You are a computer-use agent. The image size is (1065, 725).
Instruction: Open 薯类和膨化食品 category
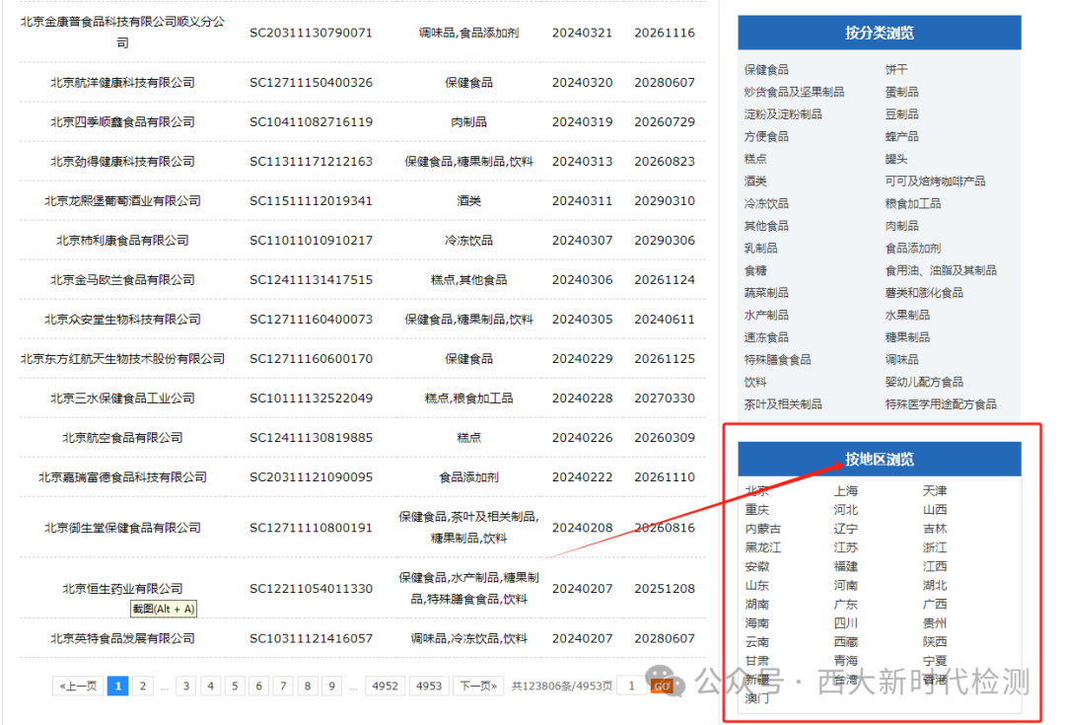[x=924, y=293]
